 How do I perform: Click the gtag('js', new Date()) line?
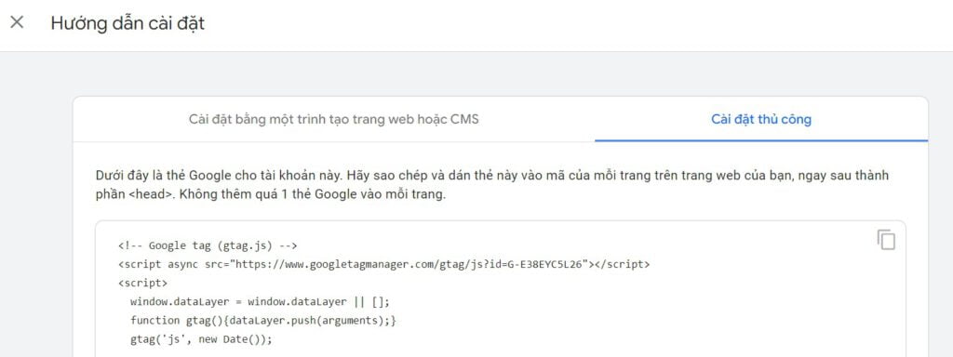click(201, 338)
